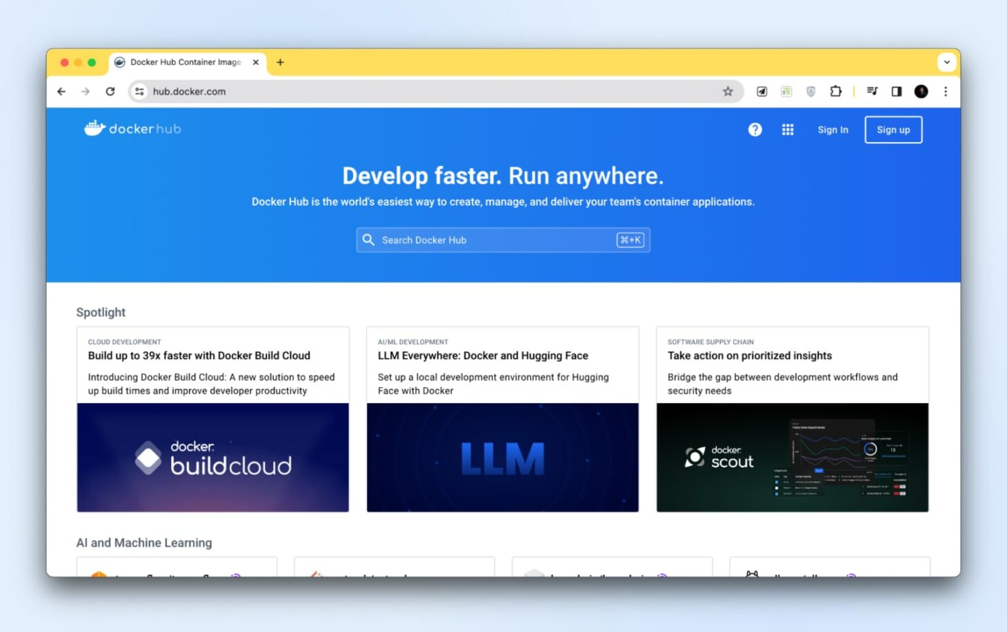
Task: Open the browser Extensions puzzle icon
Action: point(836,91)
